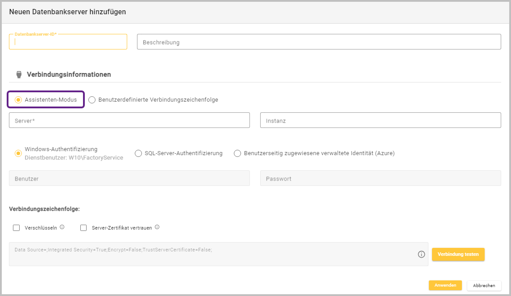Click the Passwort field
511x296 pixels.
380,178
